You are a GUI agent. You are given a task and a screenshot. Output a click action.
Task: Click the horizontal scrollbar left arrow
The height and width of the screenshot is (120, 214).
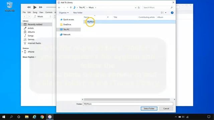click(83, 99)
